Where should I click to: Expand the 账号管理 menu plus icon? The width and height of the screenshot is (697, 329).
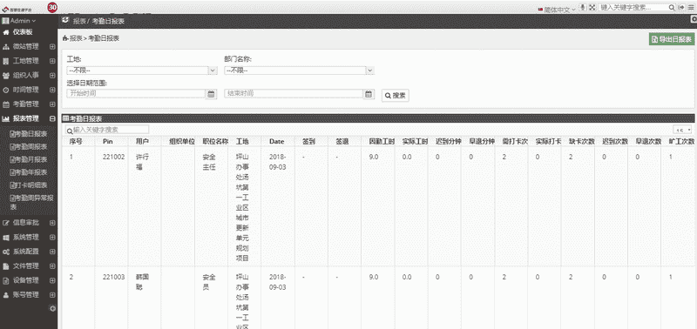(52, 295)
